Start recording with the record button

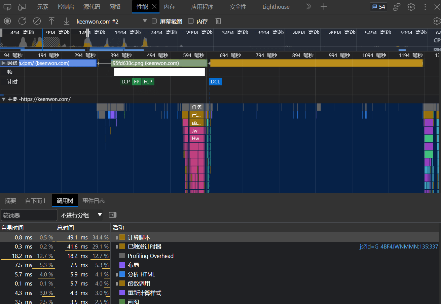click(x=7, y=21)
